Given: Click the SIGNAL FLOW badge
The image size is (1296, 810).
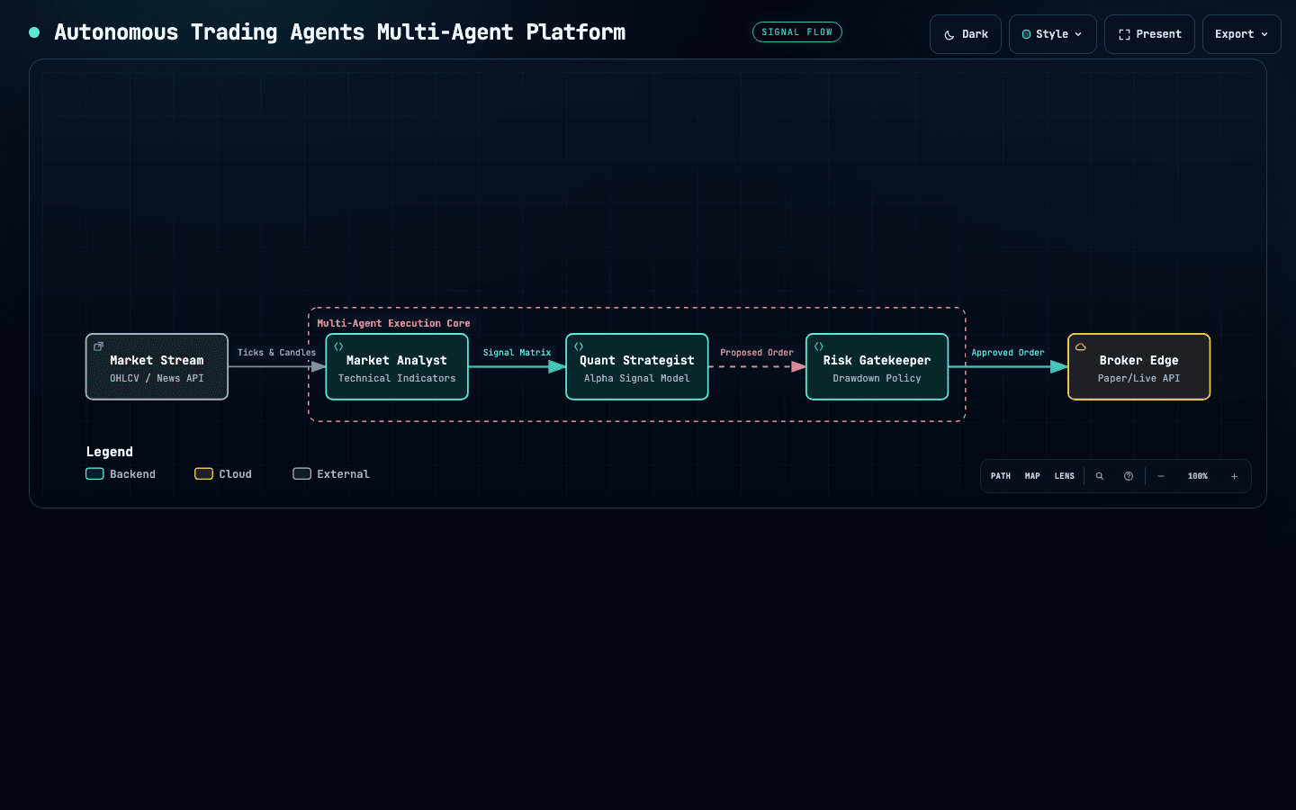Looking at the screenshot, I should pyautogui.click(x=796, y=32).
